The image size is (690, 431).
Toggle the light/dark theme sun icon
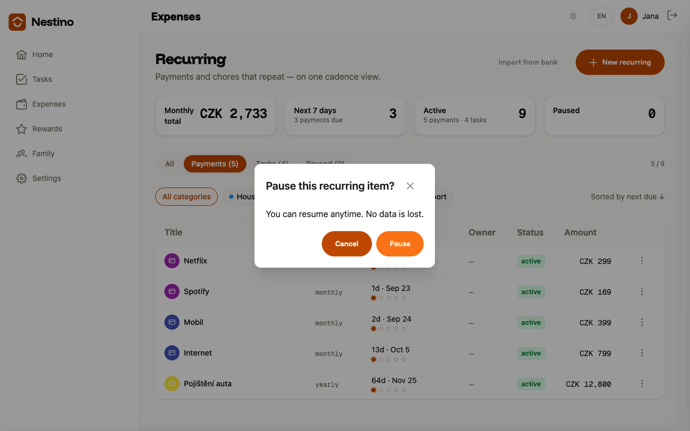pyautogui.click(x=573, y=16)
